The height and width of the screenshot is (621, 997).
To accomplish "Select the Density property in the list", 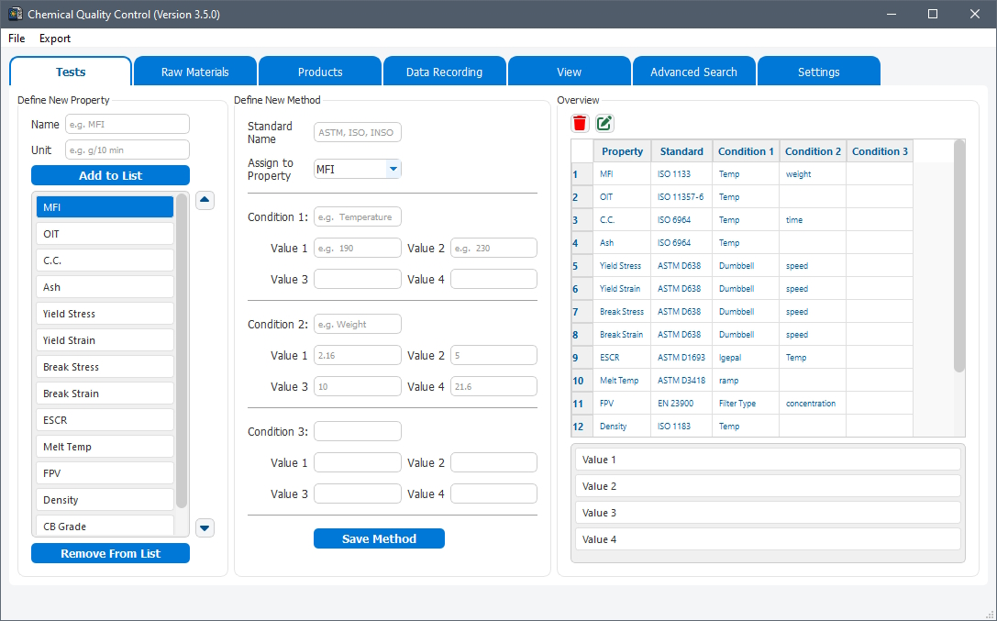I will tap(104, 499).
